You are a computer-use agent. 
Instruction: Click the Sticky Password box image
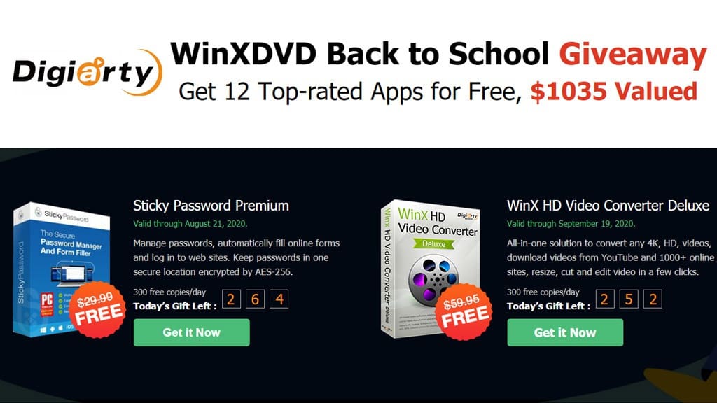point(62,269)
